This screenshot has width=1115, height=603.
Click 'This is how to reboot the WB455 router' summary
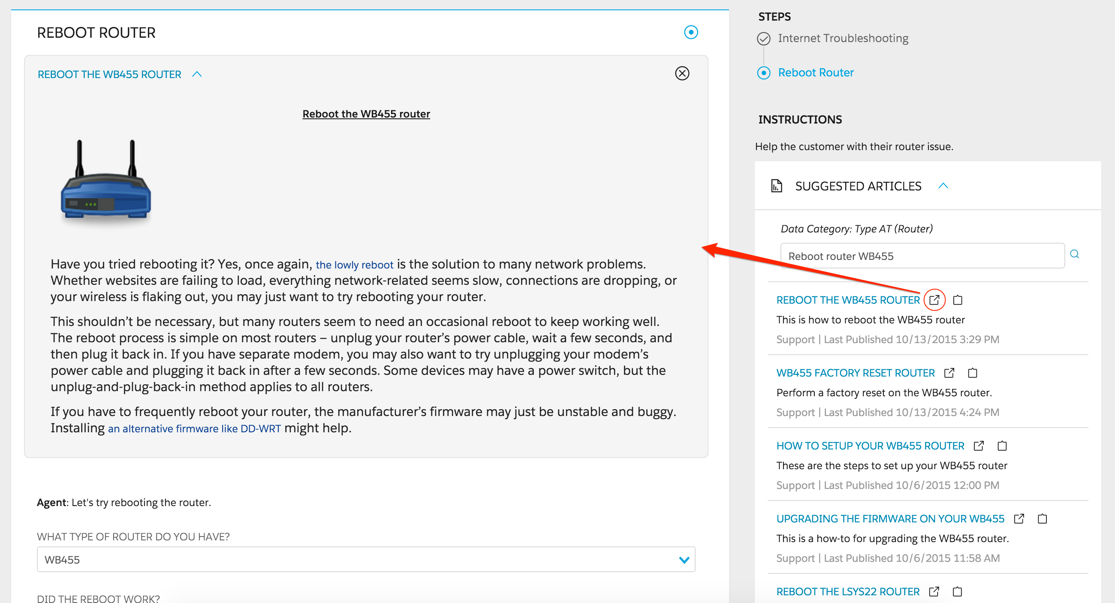(x=870, y=320)
